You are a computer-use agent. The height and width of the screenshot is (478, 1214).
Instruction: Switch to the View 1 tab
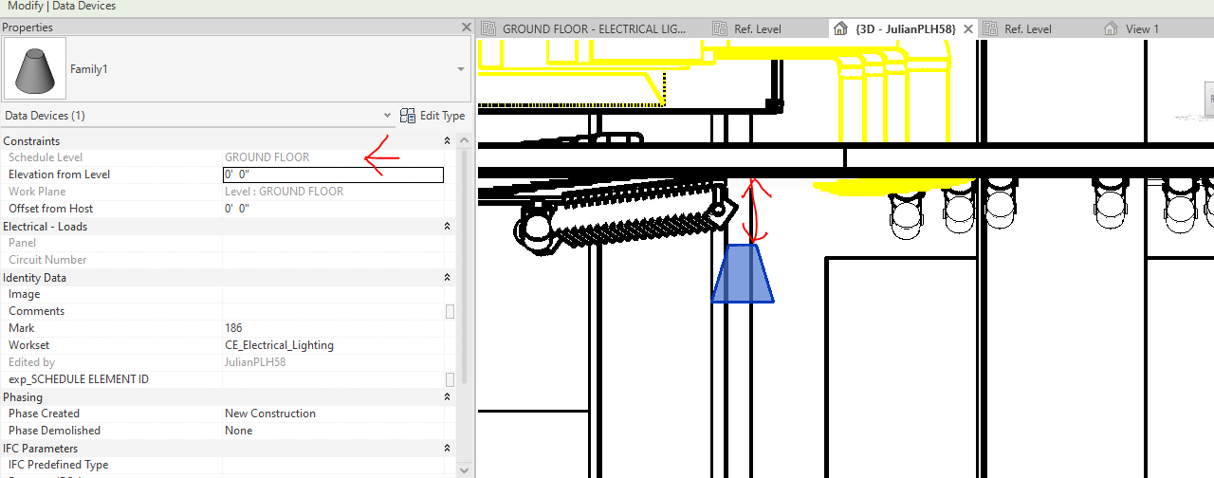point(1143,29)
